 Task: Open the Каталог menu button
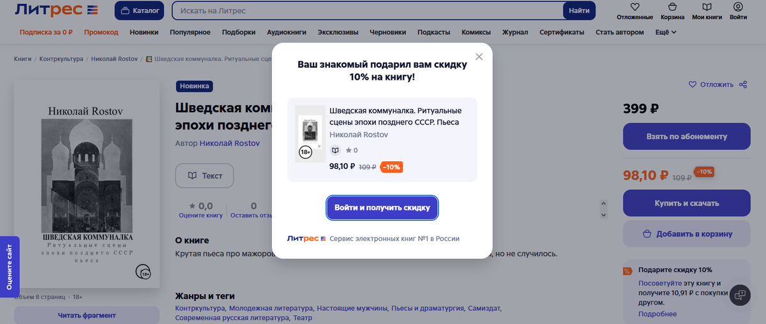pos(139,11)
